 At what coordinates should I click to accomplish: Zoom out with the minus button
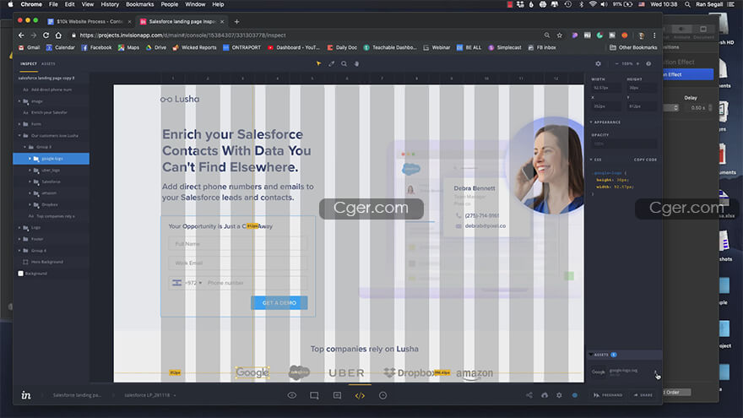[x=616, y=63]
